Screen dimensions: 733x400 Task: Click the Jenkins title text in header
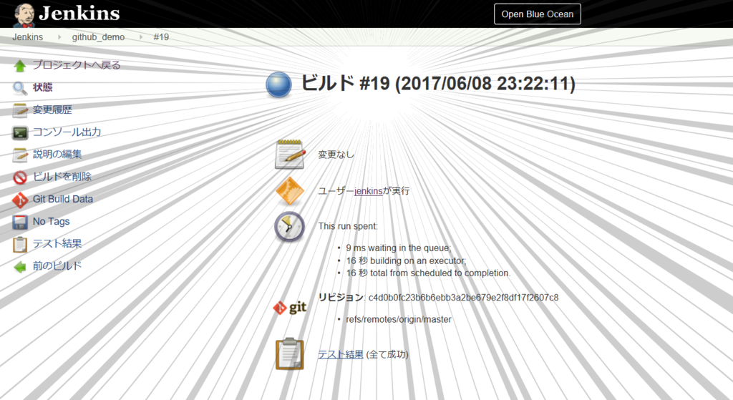click(x=79, y=14)
